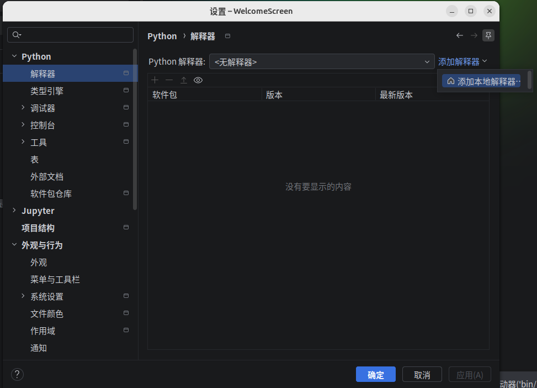Open the 文件颜色 settings page

click(x=70, y=313)
